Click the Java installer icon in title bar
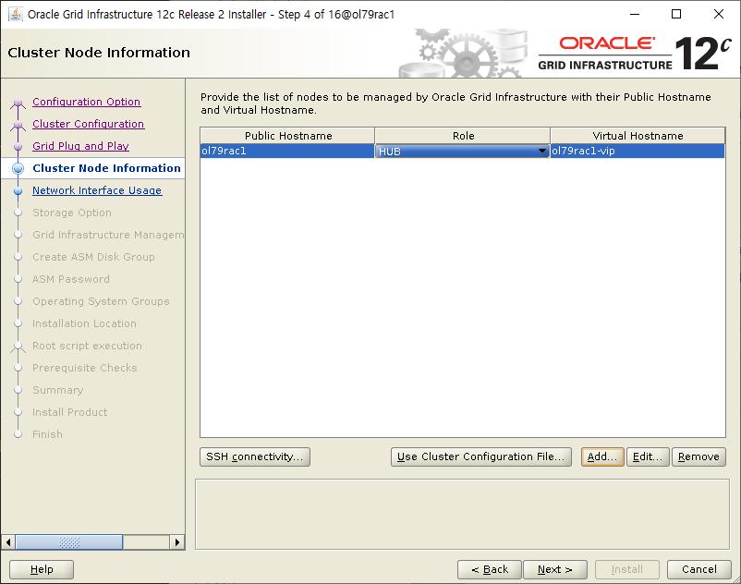 16,14
